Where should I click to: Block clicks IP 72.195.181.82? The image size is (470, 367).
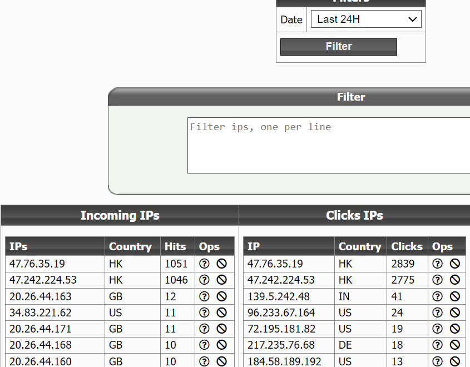pos(455,329)
